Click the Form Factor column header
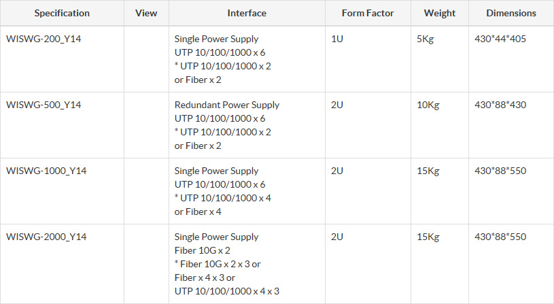The width and height of the screenshot is (554, 304). click(368, 13)
